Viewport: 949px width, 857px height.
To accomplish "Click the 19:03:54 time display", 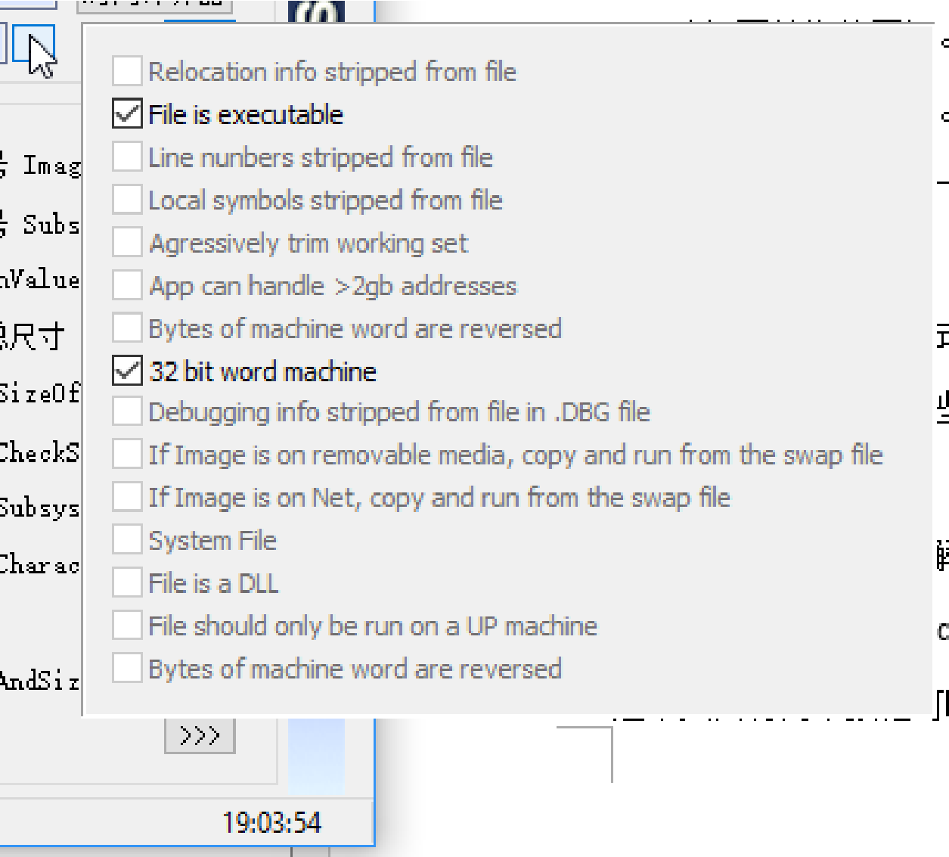I will pyautogui.click(x=272, y=821).
